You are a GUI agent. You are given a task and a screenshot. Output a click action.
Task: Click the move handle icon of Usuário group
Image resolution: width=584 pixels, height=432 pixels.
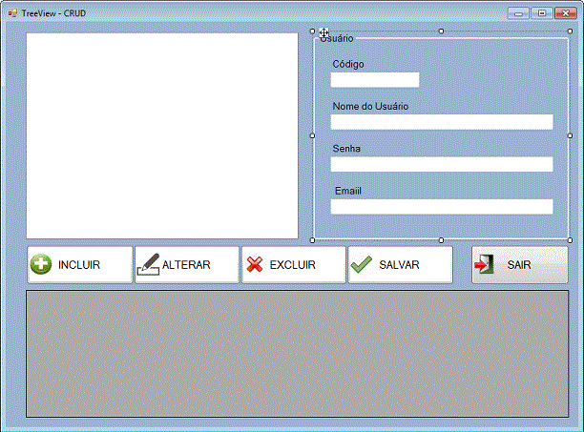point(323,32)
